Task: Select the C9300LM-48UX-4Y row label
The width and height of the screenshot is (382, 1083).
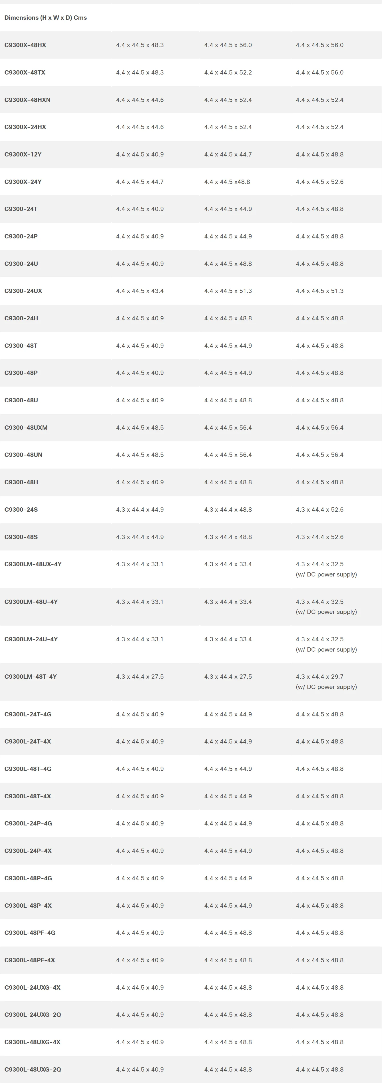Action: coord(33,564)
